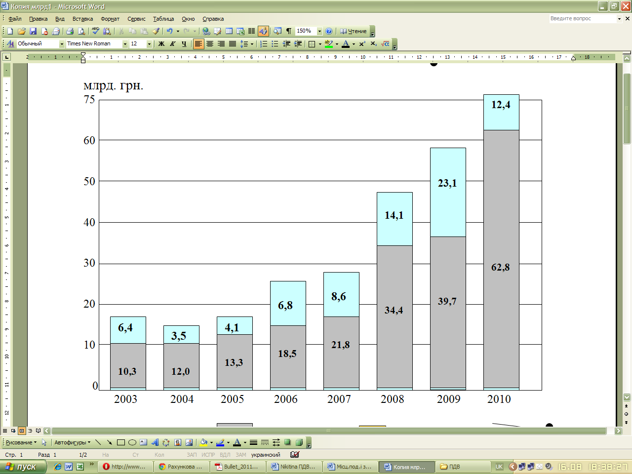Open the Автофигуры shapes dropdown
The image size is (632, 474).
(72, 442)
